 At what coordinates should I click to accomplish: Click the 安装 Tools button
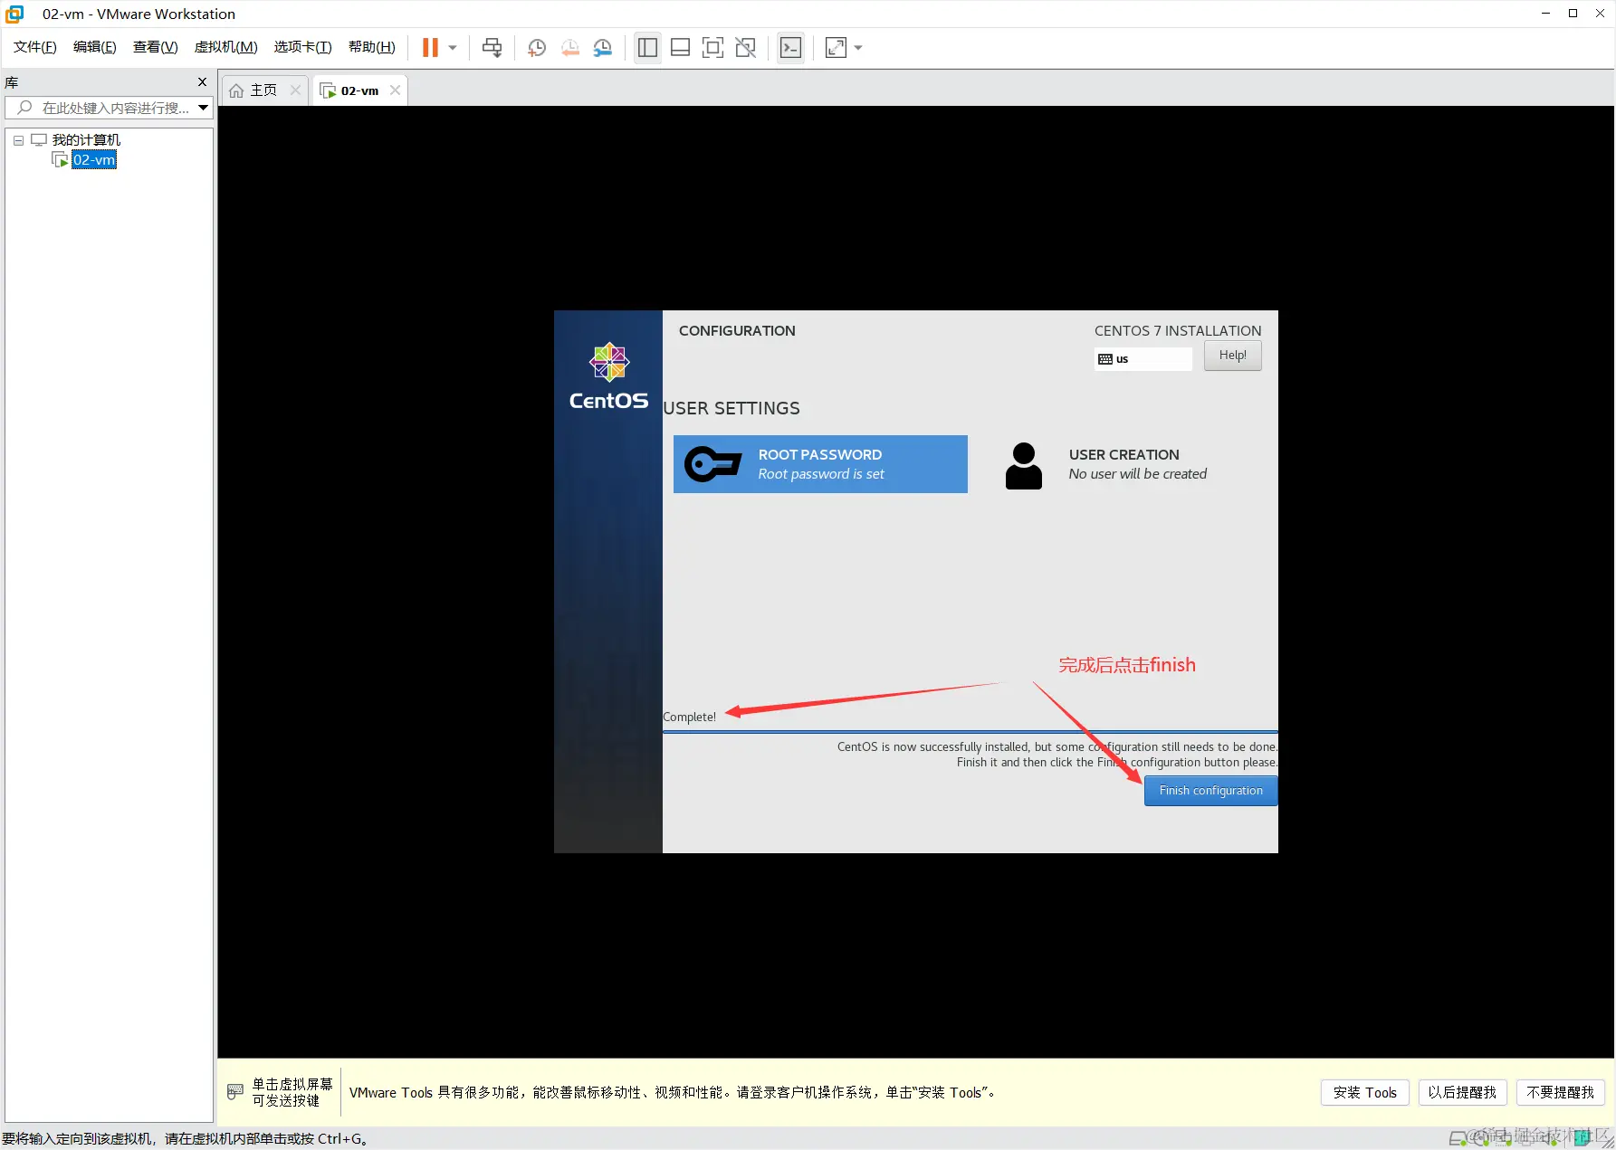(x=1364, y=1093)
